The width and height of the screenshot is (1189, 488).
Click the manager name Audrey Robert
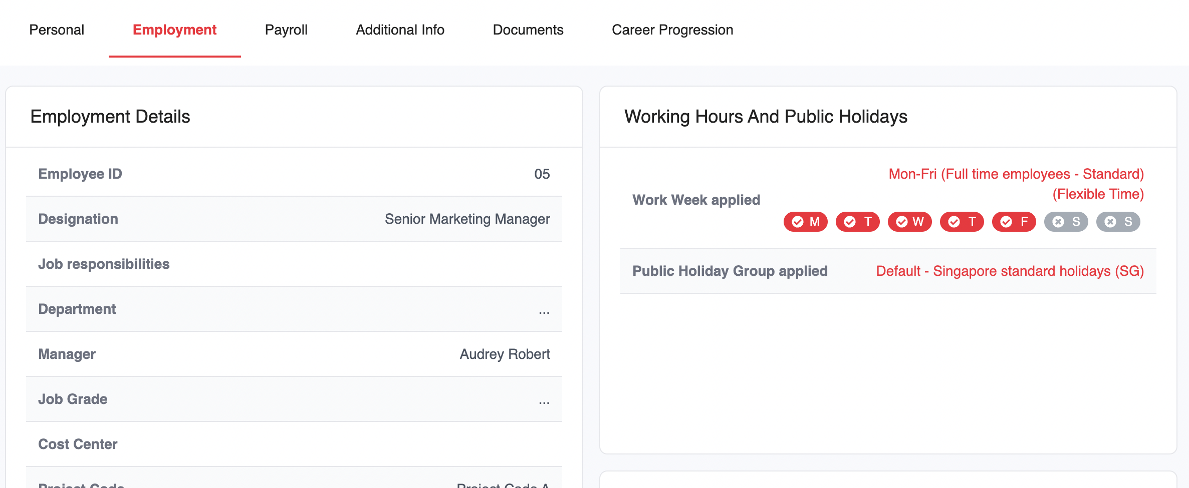(505, 354)
